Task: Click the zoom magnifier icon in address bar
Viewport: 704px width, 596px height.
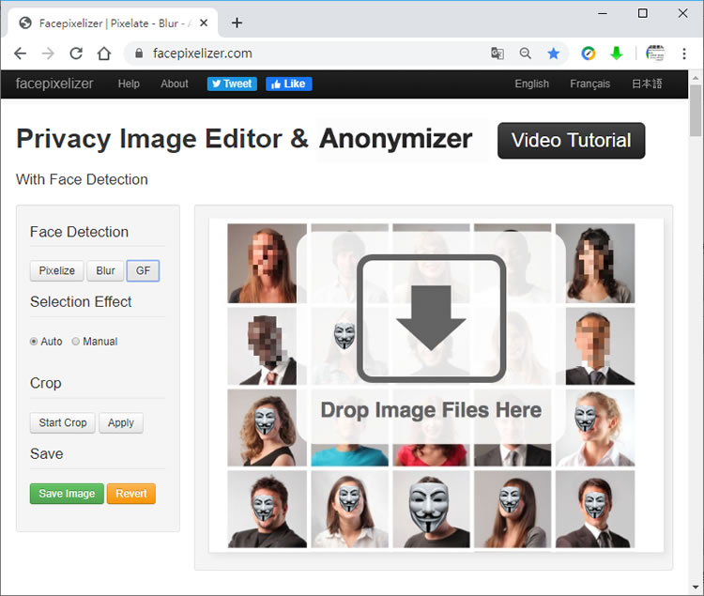Action: pos(526,53)
